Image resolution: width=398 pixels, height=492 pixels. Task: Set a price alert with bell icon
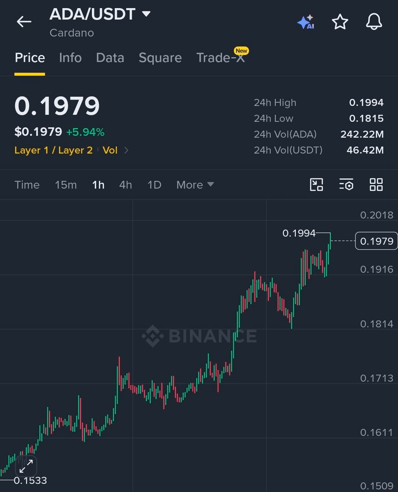tap(374, 22)
